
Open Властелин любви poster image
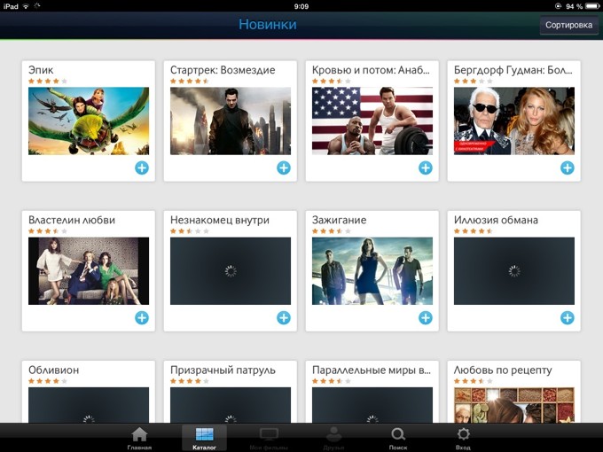pos(89,271)
